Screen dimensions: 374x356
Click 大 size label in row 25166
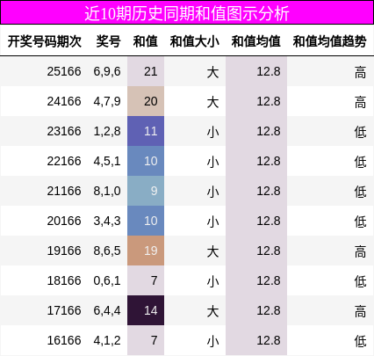(212, 72)
